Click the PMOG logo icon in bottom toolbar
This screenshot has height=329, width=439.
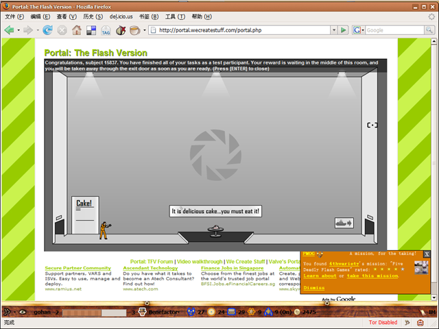(7, 312)
